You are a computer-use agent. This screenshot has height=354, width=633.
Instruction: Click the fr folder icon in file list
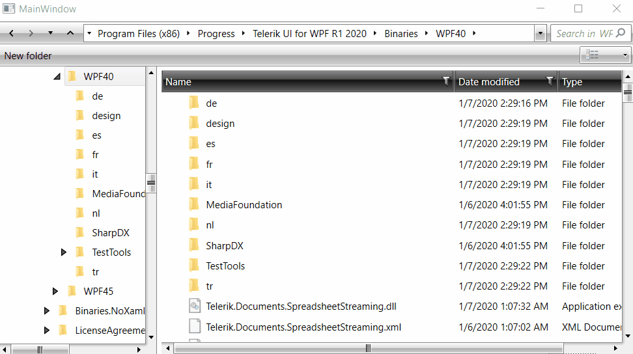point(194,164)
